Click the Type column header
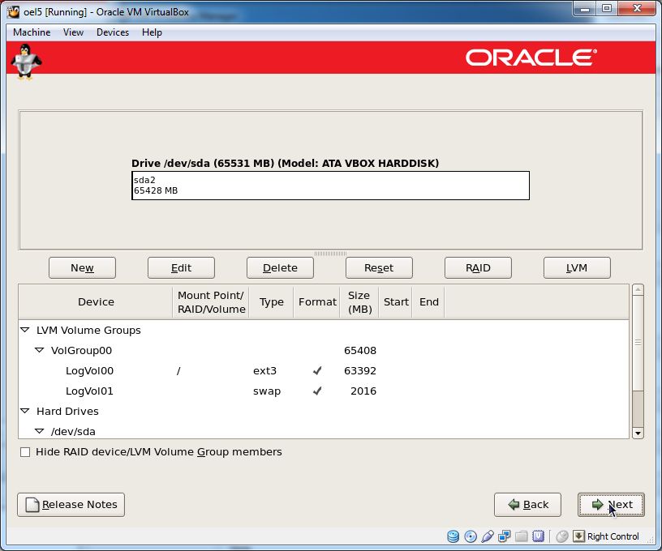 click(272, 302)
